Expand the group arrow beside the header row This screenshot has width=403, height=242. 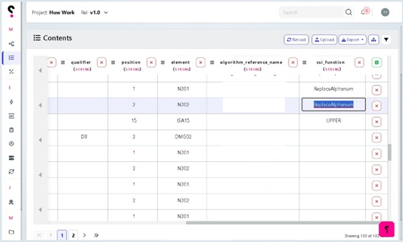click(x=40, y=70)
